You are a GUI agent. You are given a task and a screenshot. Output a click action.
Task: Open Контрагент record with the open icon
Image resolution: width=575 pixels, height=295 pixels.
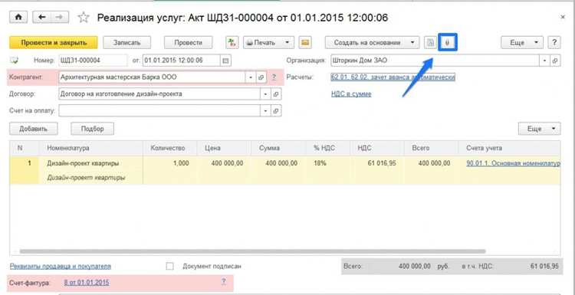click(x=261, y=77)
